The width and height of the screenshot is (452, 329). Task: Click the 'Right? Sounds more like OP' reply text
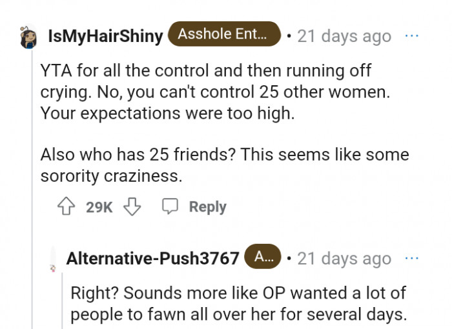(x=238, y=303)
